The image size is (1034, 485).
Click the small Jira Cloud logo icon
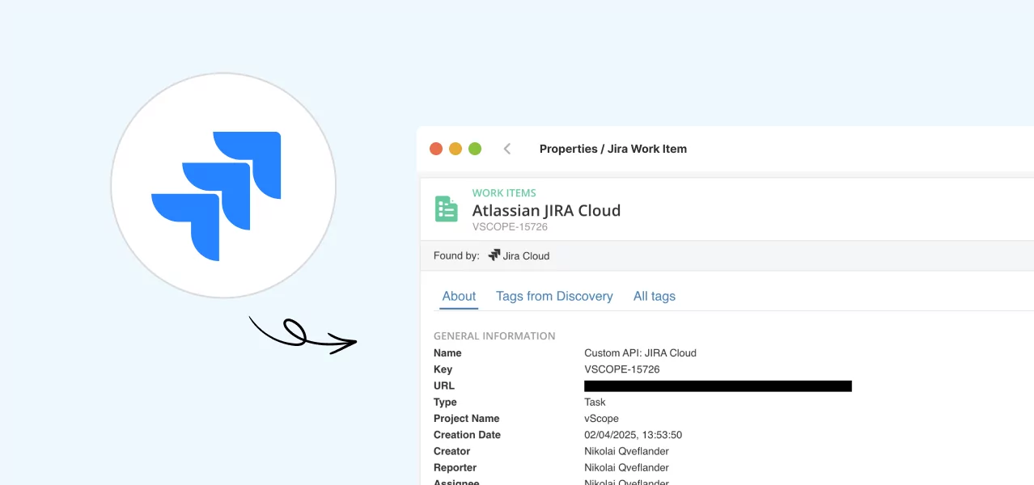[494, 255]
